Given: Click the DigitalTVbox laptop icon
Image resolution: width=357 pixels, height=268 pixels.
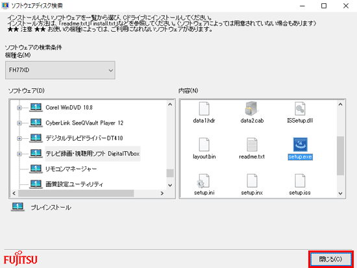Looking at the screenshot, I should 36,153.
